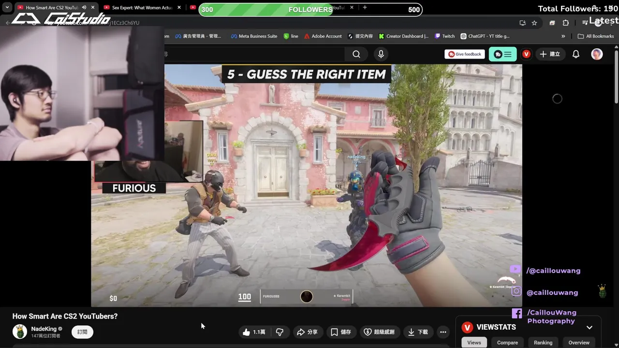Switch to 'How Smart Are CS2 YouTubers' tab

pos(51,8)
